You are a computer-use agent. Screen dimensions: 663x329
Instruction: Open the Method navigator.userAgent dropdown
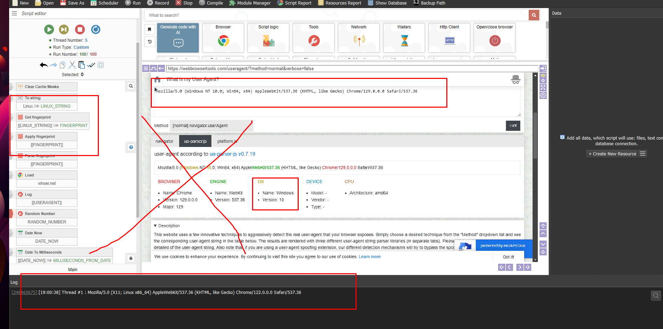(211, 126)
